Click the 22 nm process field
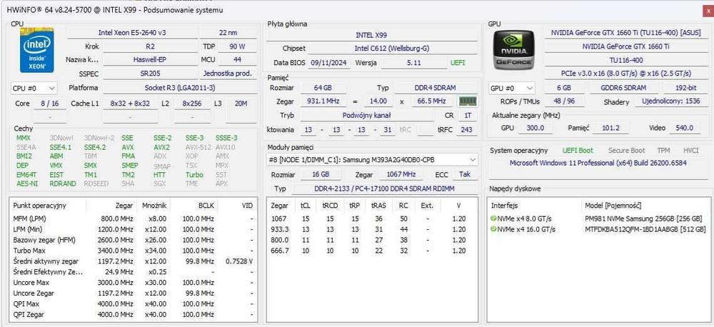The width and height of the screenshot is (714, 327). click(x=228, y=33)
